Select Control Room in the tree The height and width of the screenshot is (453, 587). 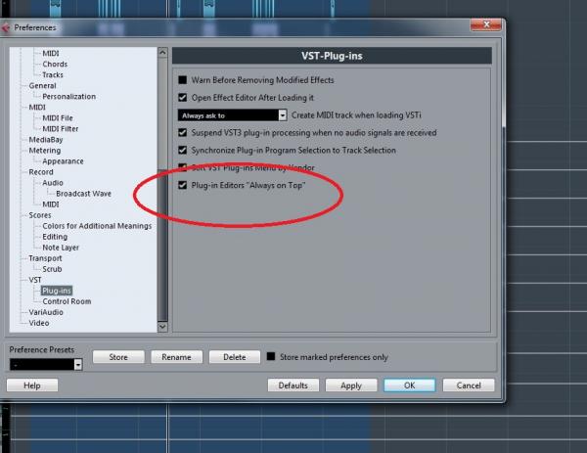point(67,301)
